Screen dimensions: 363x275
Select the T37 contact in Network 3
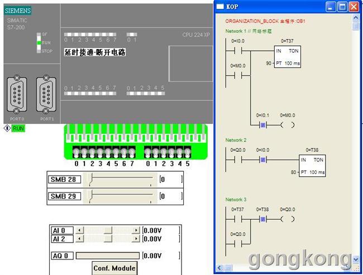[238, 219]
